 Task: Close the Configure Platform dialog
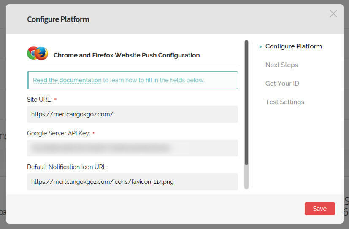333,13
